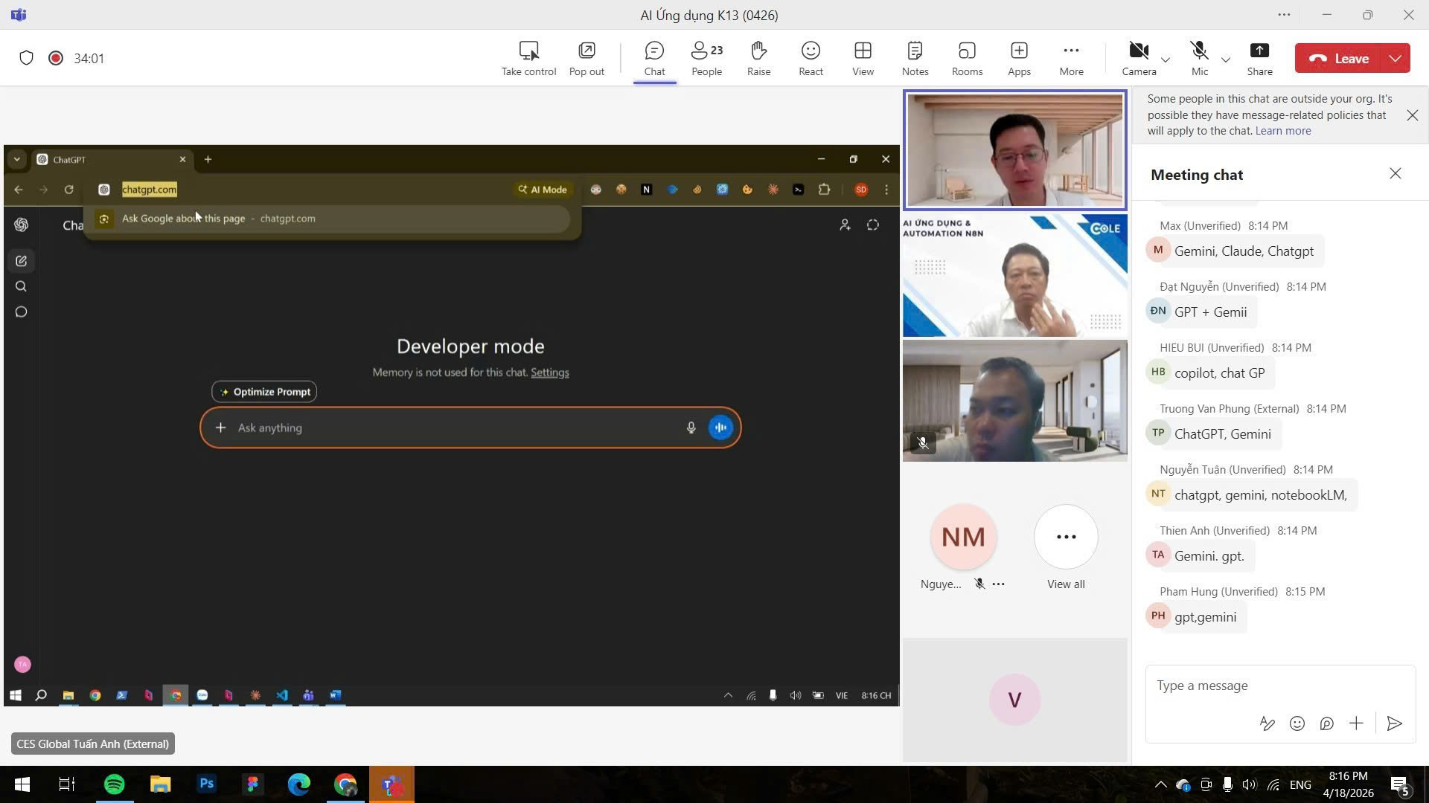This screenshot has height=803, width=1429.
Task: Open meeting Notes
Action: coord(915,58)
